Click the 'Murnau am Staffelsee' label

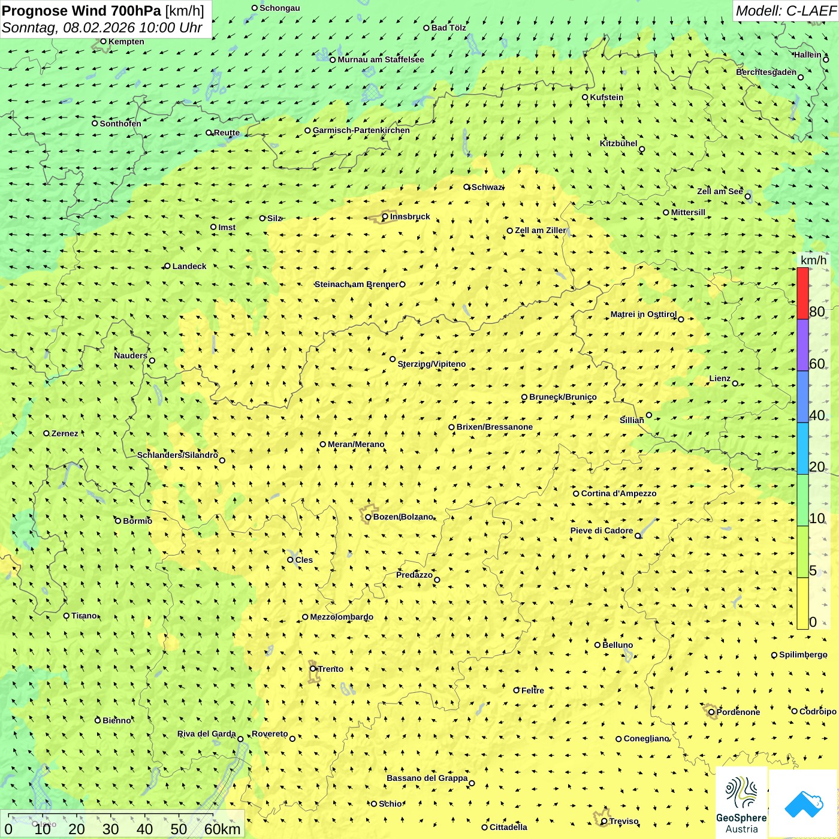coord(381,59)
